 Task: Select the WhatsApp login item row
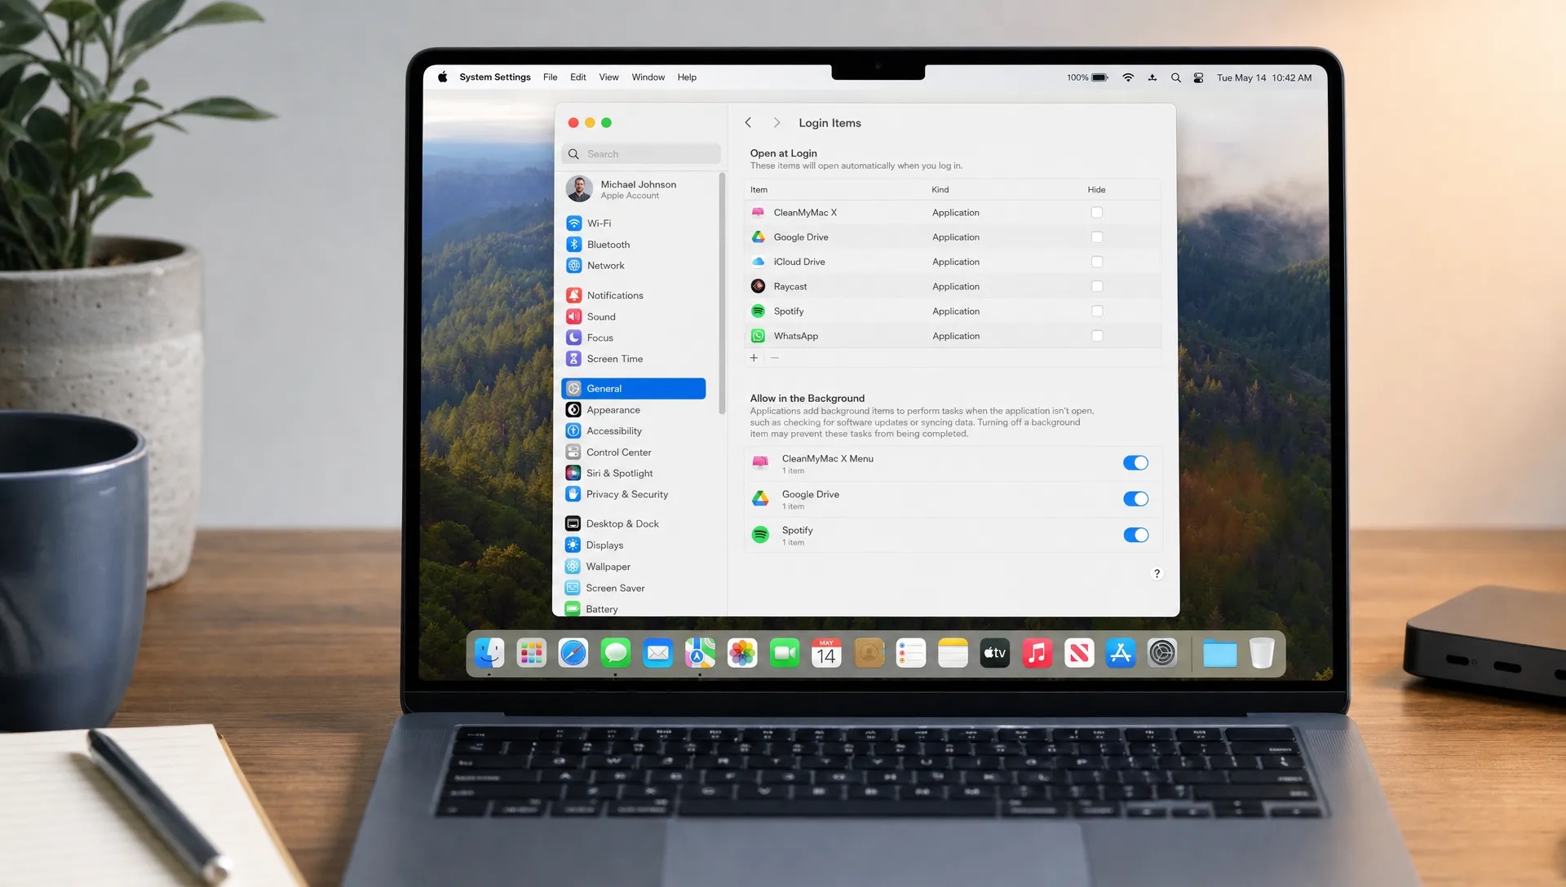(x=953, y=336)
